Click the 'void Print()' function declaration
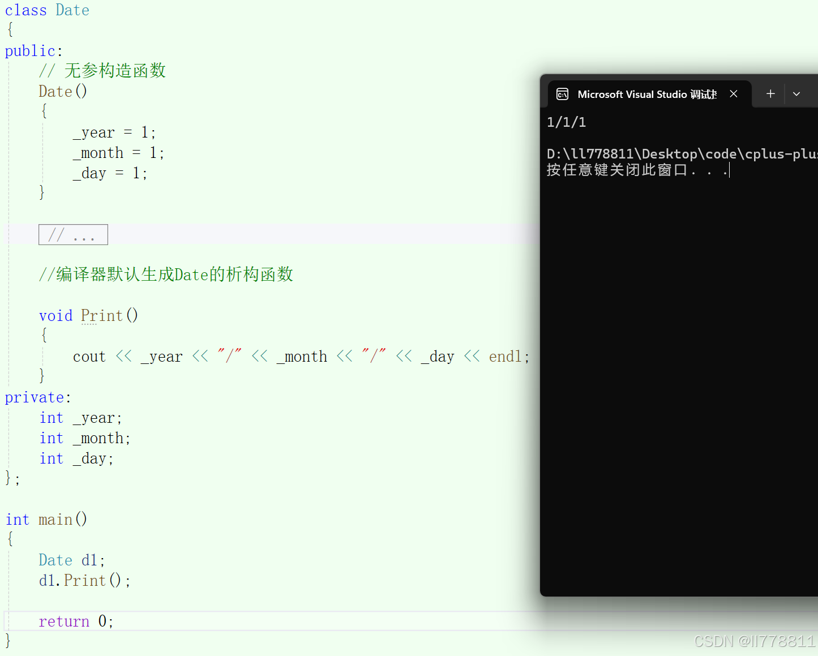The image size is (818, 656). coord(88,315)
